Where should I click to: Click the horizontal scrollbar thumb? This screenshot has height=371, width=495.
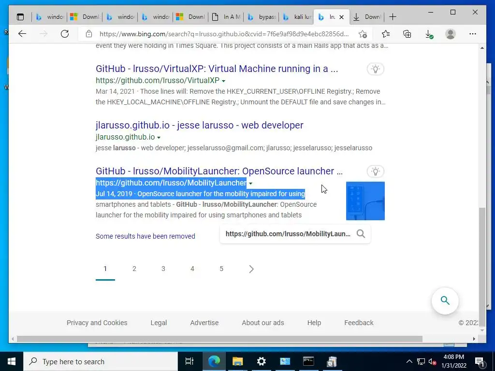pyautogui.click(x=219, y=339)
